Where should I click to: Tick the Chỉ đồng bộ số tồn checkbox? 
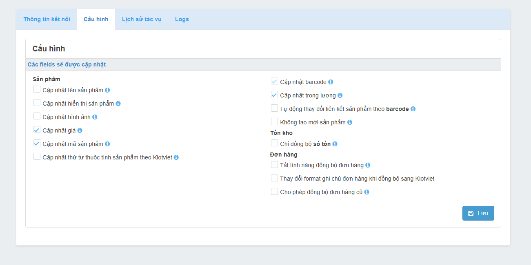click(275, 144)
